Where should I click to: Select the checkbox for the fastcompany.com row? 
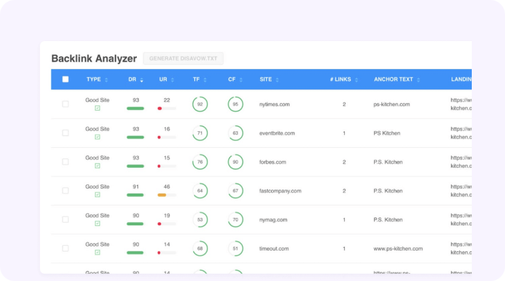point(65,191)
